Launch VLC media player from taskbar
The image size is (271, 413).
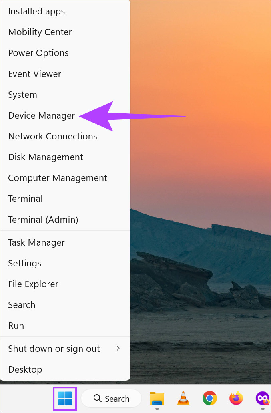183,398
